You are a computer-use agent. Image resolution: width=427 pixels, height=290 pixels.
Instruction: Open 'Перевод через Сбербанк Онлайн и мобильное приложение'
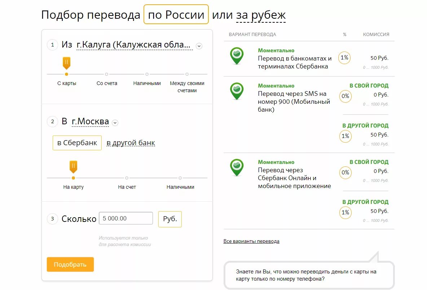tap(294, 178)
